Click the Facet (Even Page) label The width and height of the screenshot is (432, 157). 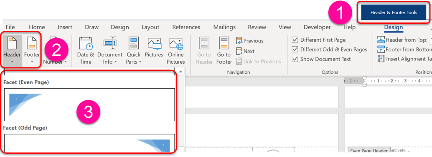tap(26, 82)
